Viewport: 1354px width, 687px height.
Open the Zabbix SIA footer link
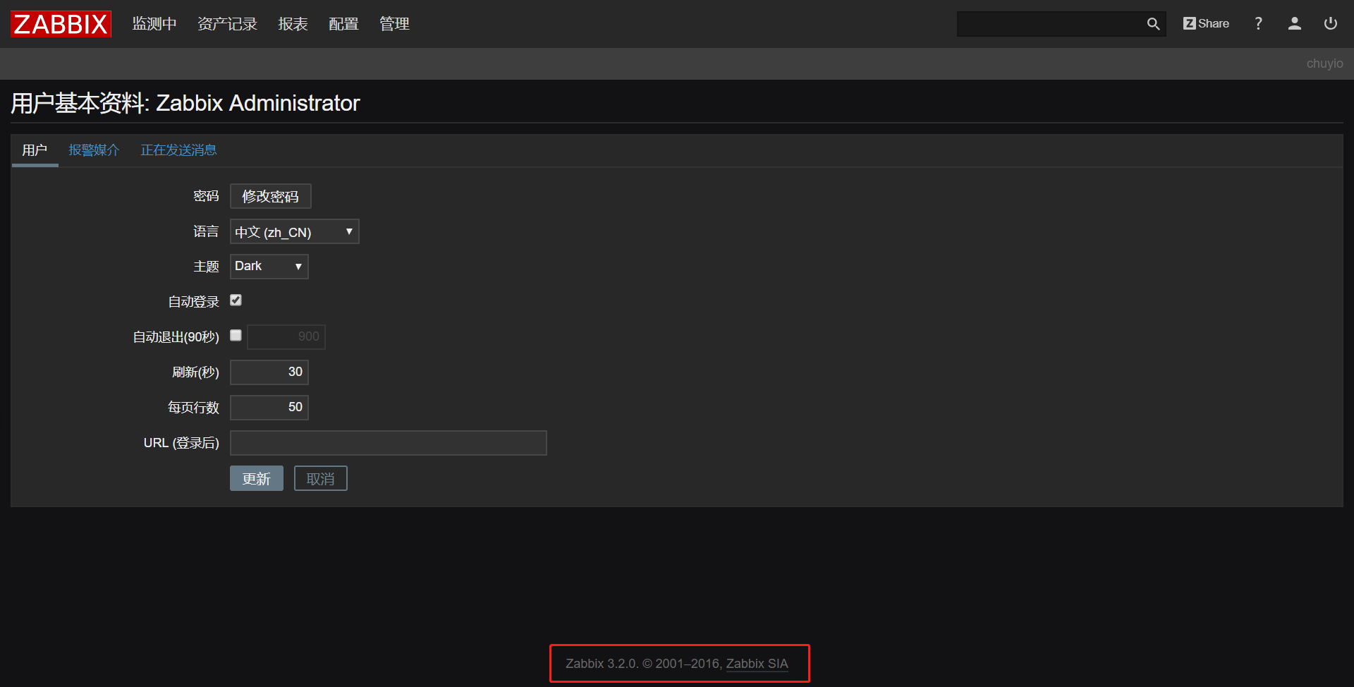coord(757,664)
